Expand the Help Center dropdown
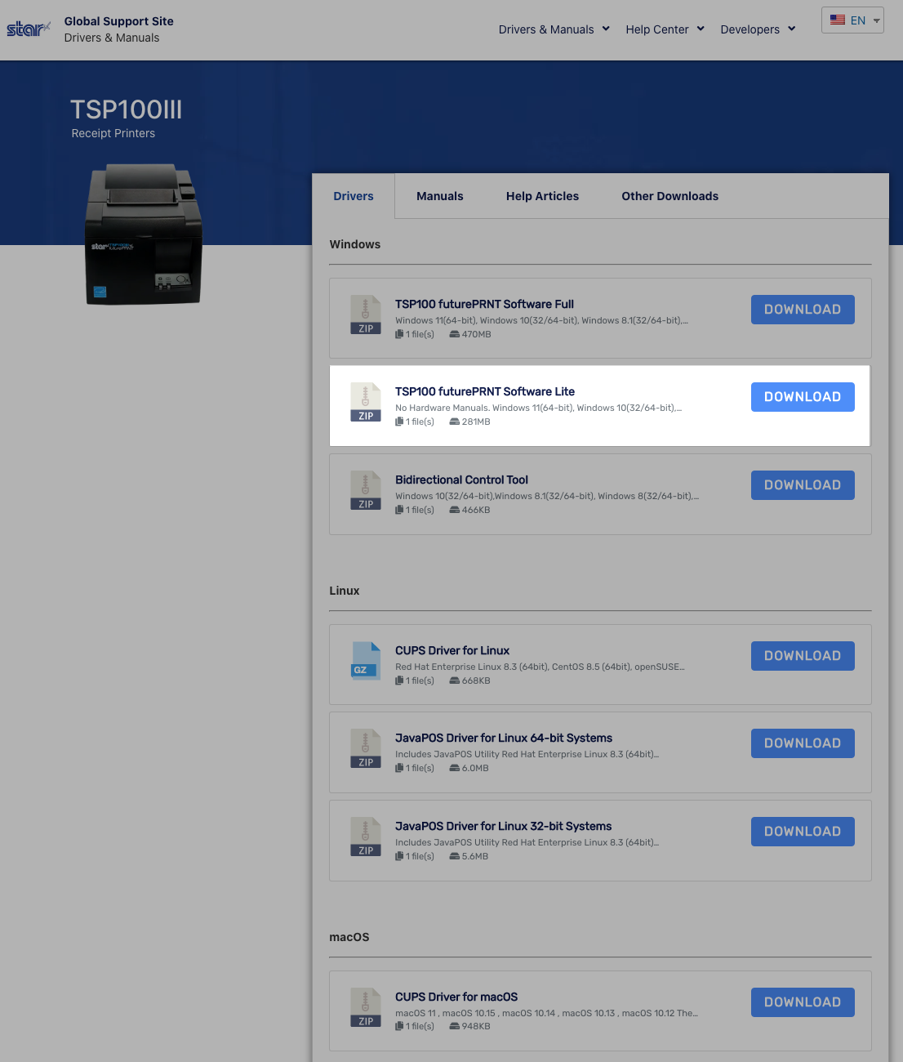 tap(665, 29)
